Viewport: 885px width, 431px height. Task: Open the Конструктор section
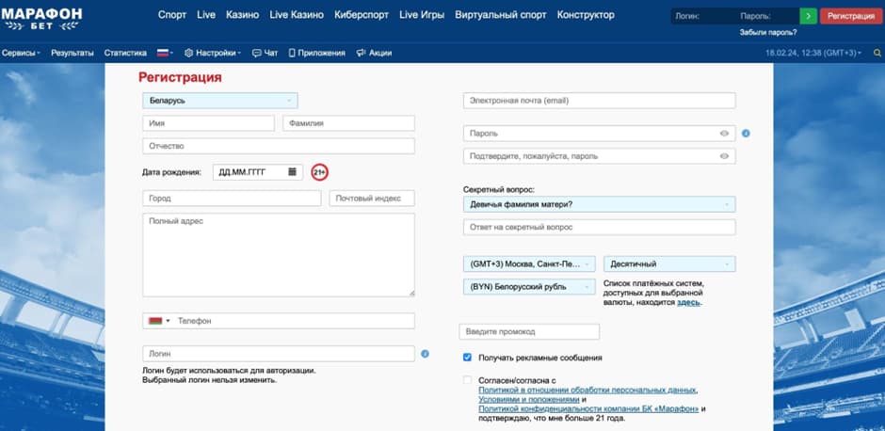tap(586, 15)
